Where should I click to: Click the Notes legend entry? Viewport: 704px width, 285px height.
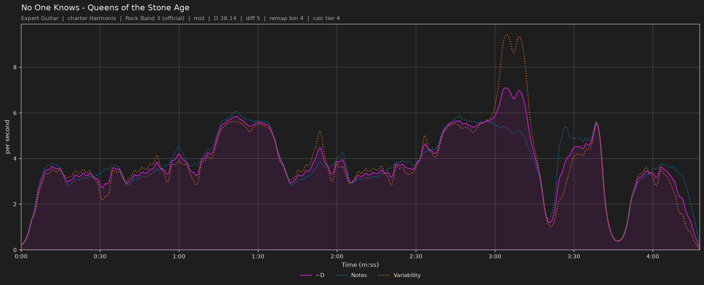tap(351, 275)
